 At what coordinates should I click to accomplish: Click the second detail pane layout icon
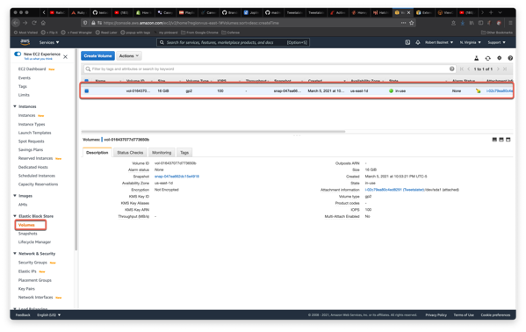click(x=501, y=140)
